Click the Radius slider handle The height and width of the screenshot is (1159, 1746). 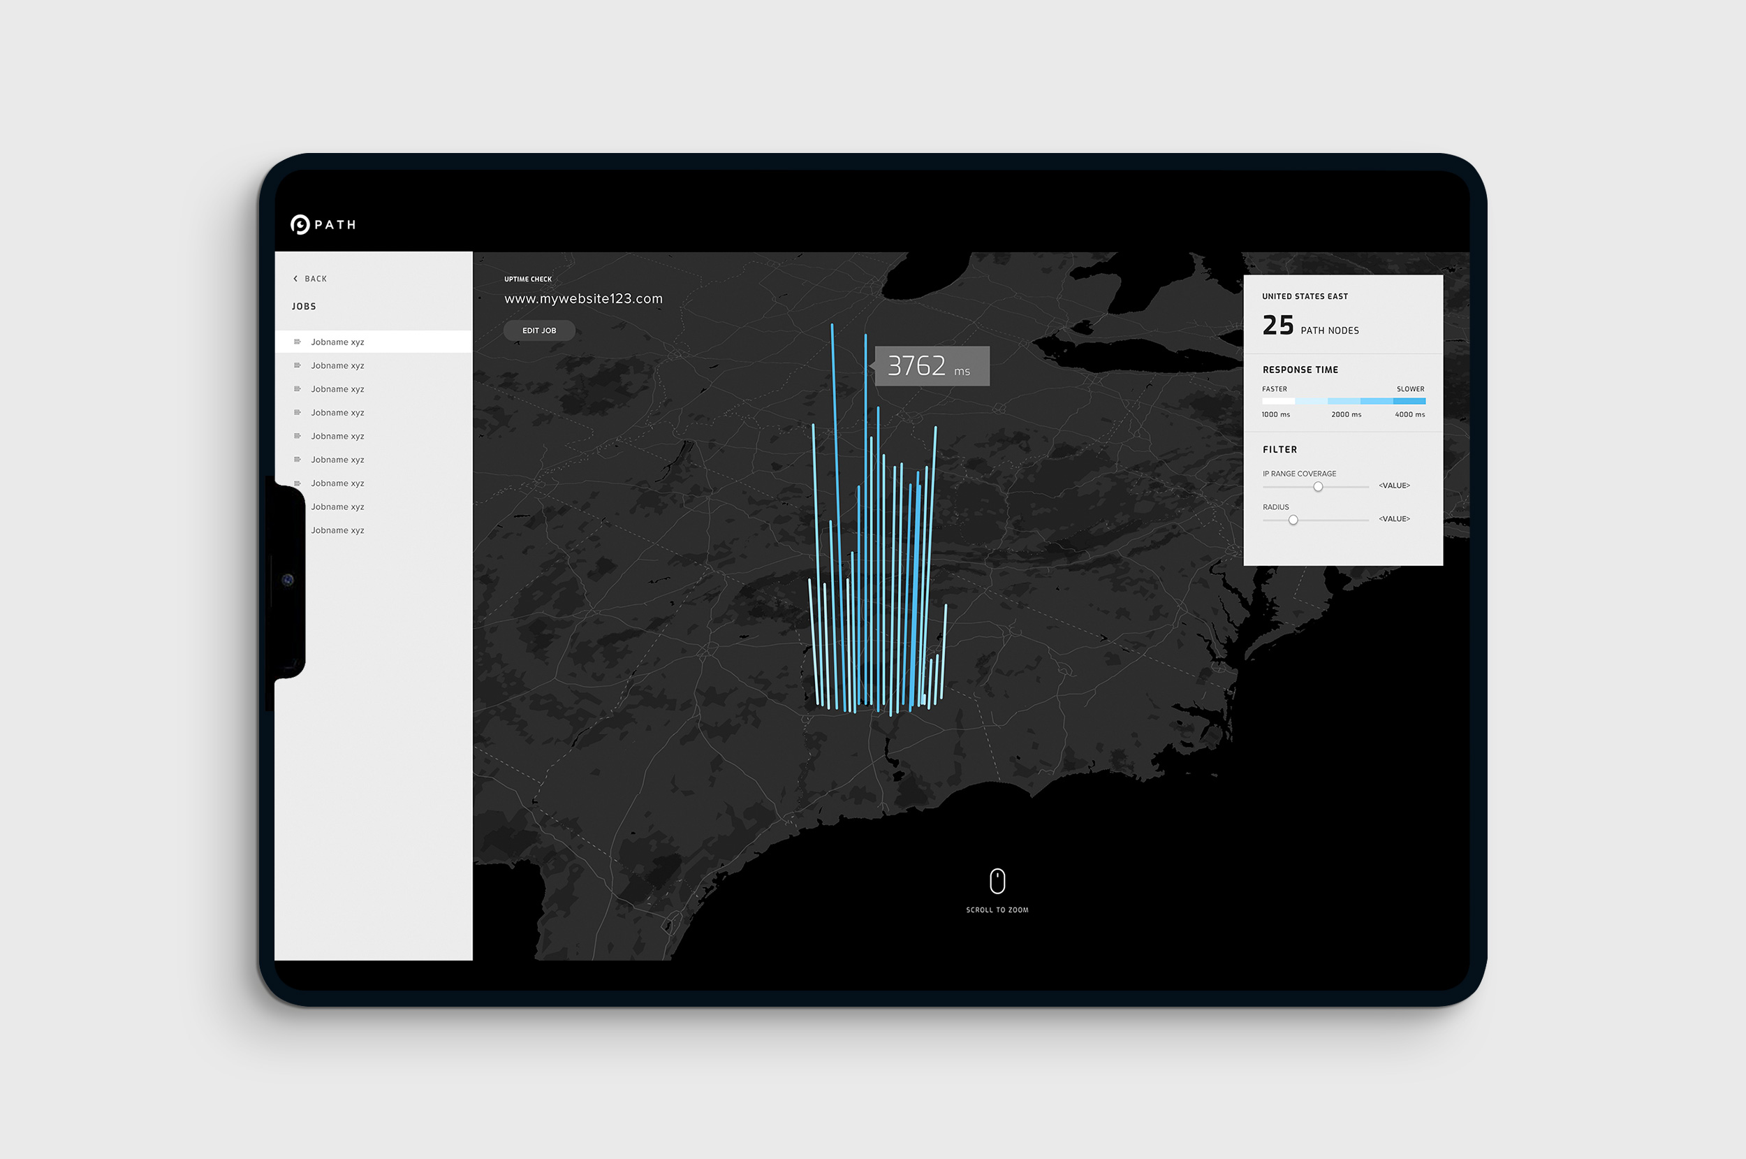pyautogui.click(x=1292, y=520)
